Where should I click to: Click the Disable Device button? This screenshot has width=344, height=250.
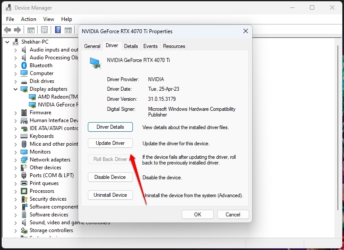(x=110, y=177)
